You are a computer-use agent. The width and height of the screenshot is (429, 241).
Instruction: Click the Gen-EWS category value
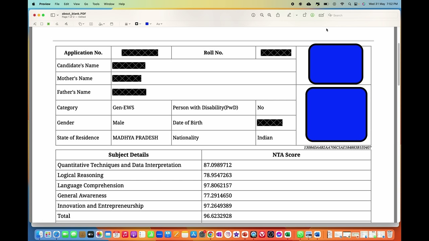point(123,107)
